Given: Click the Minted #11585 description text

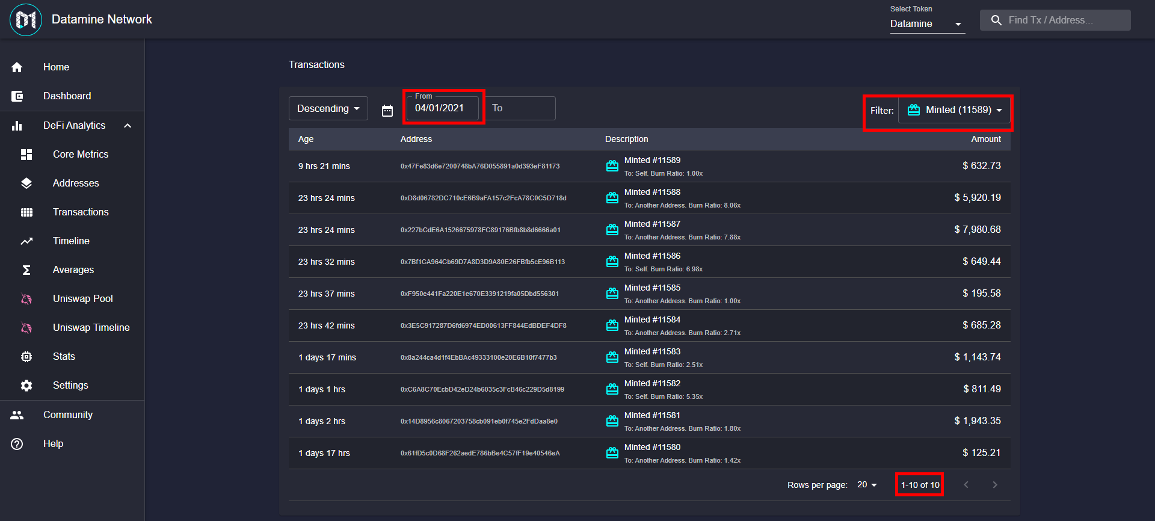Looking at the screenshot, I should pos(652,288).
